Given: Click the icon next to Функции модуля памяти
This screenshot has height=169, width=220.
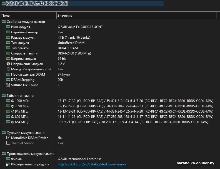Looking at the screenshot, I should point(4,132).
